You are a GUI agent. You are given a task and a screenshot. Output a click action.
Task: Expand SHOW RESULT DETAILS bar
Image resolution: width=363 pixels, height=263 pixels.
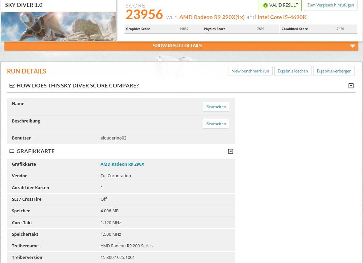[x=181, y=46]
